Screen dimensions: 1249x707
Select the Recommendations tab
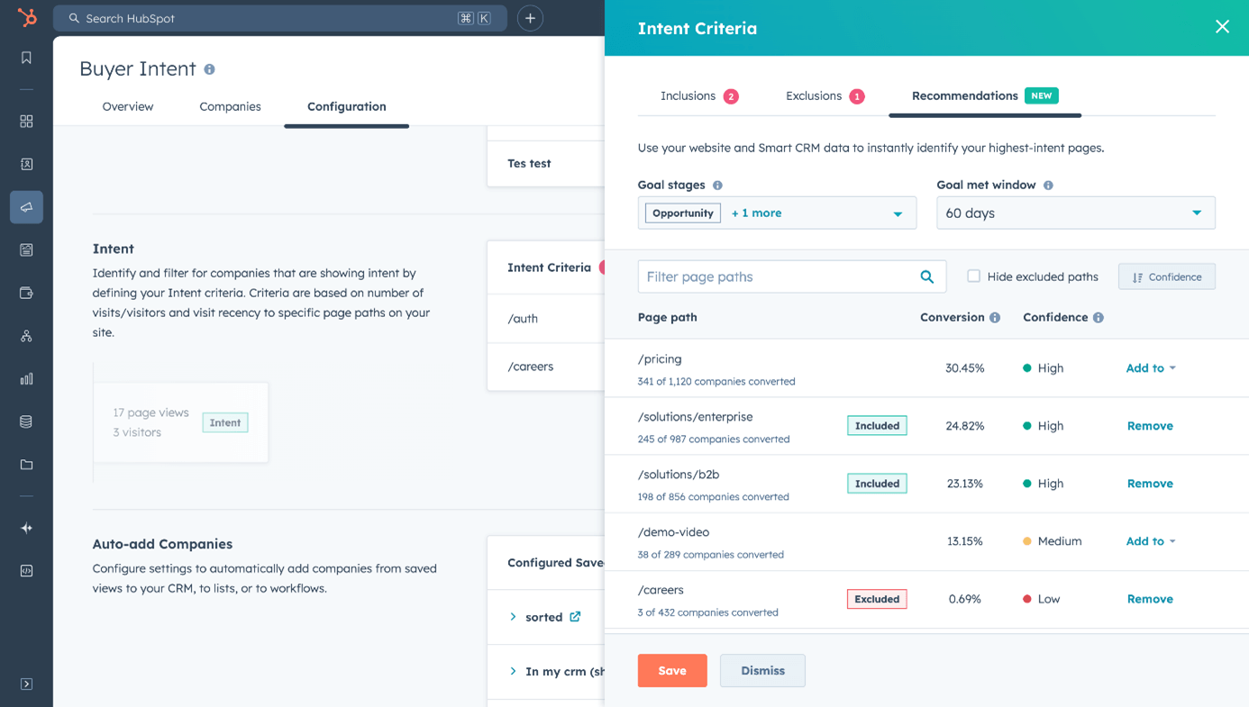[x=985, y=96]
